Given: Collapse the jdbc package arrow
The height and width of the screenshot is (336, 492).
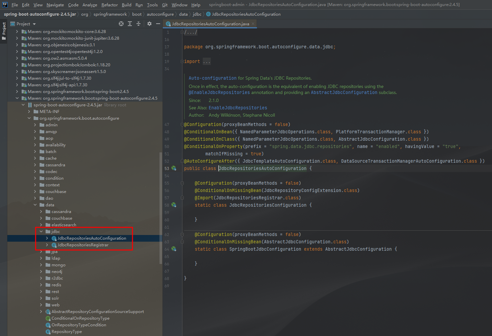Looking at the screenshot, I should (41, 232).
